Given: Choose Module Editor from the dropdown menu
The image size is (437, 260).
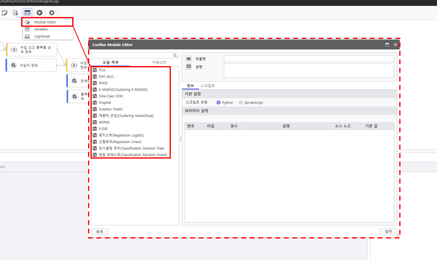Looking at the screenshot, I should tap(45, 22).
